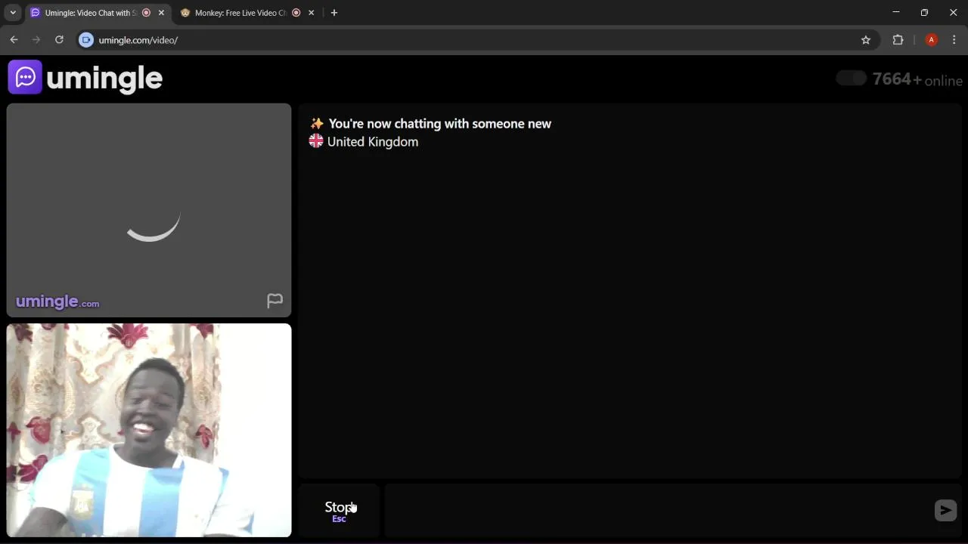Image resolution: width=968 pixels, height=544 pixels.
Task: Click the stranger's loading video panel
Action: (x=149, y=210)
